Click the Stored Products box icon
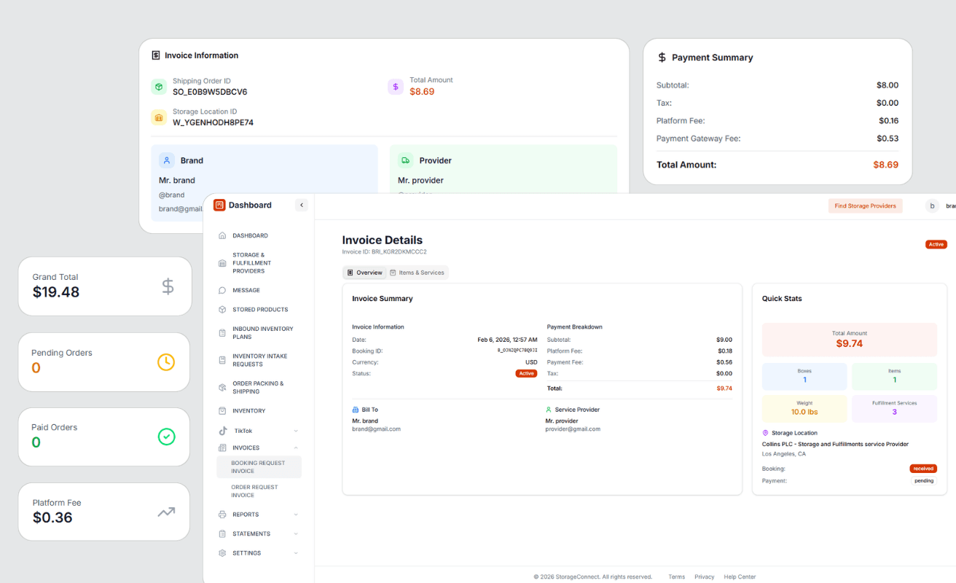The width and height of the screenshot is (956, 583). [221, 309]
